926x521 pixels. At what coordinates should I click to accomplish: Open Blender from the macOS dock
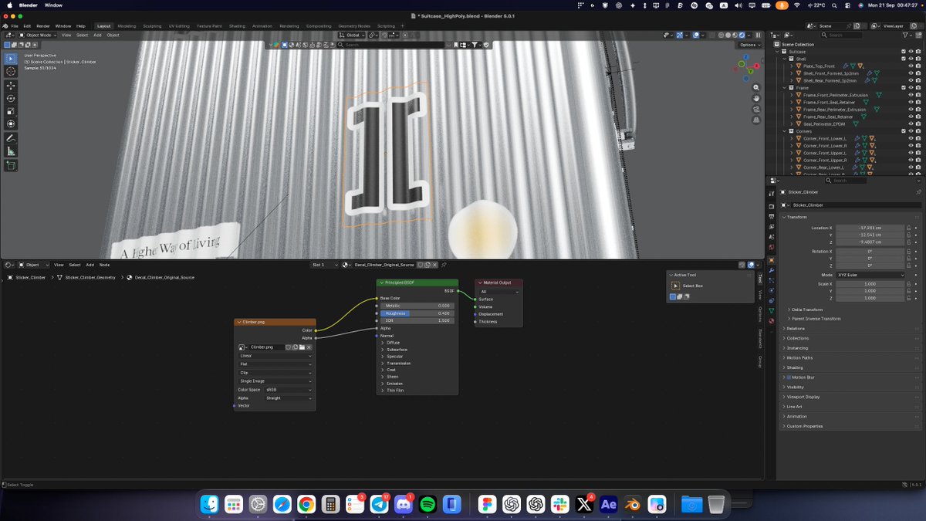pos(632,504)
